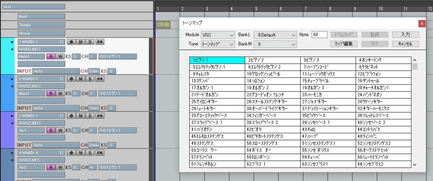
Task: Mute track 4 M:MIDI 4
Action: [x=80, y=153]
